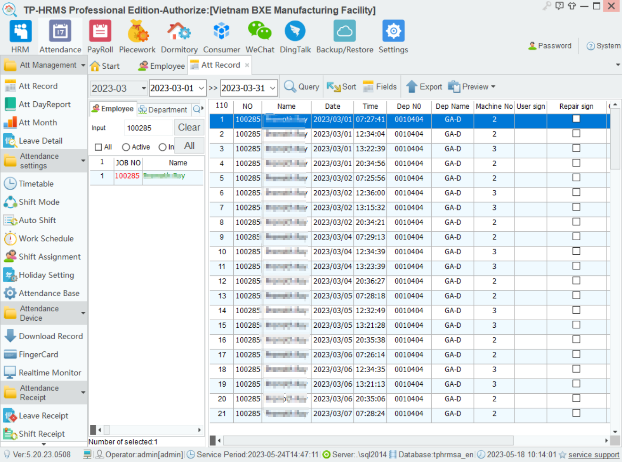The image size is (622, 462).
Task: Select the In radio option
Action: coord(163,147)
